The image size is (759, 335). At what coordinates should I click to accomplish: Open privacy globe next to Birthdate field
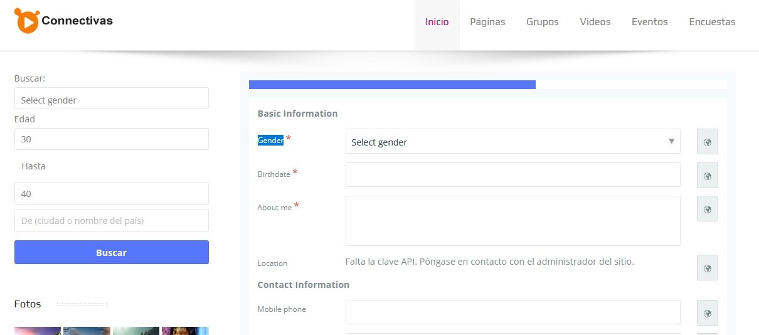click(708, 176)
